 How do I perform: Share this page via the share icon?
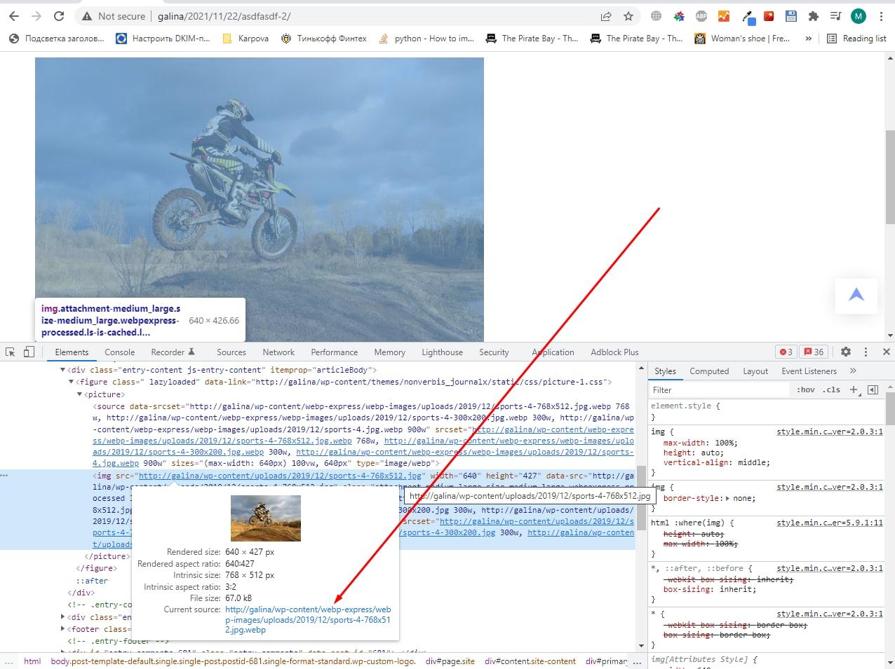605,16
